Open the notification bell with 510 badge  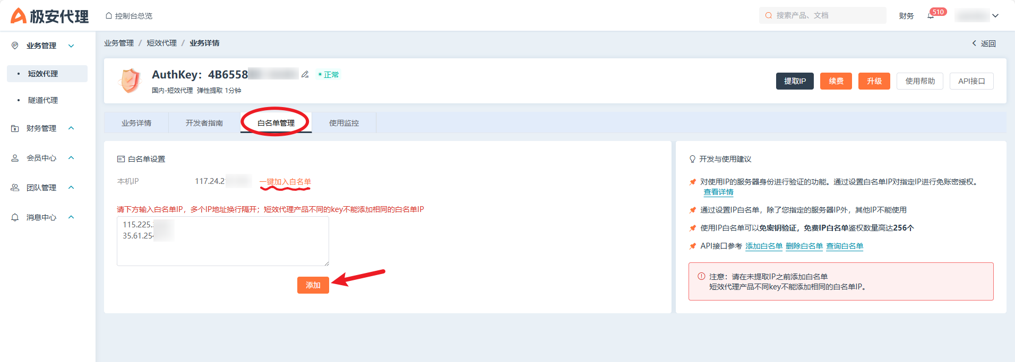(x=931, y=15)
